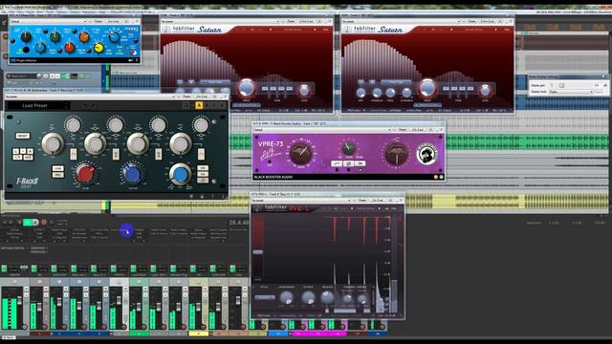The image size is (612, 344).
Task: Click the light blue output knob in T-RackS
Action: click(181, 174)
